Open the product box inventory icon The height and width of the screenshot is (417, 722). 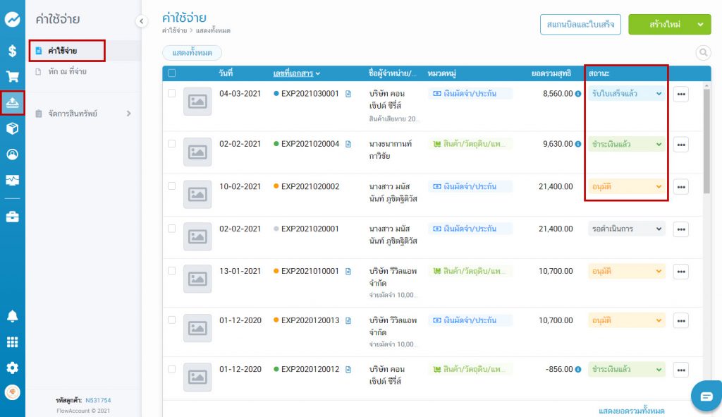12,128
